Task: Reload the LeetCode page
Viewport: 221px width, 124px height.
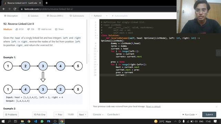Action: tap(15, 9)
